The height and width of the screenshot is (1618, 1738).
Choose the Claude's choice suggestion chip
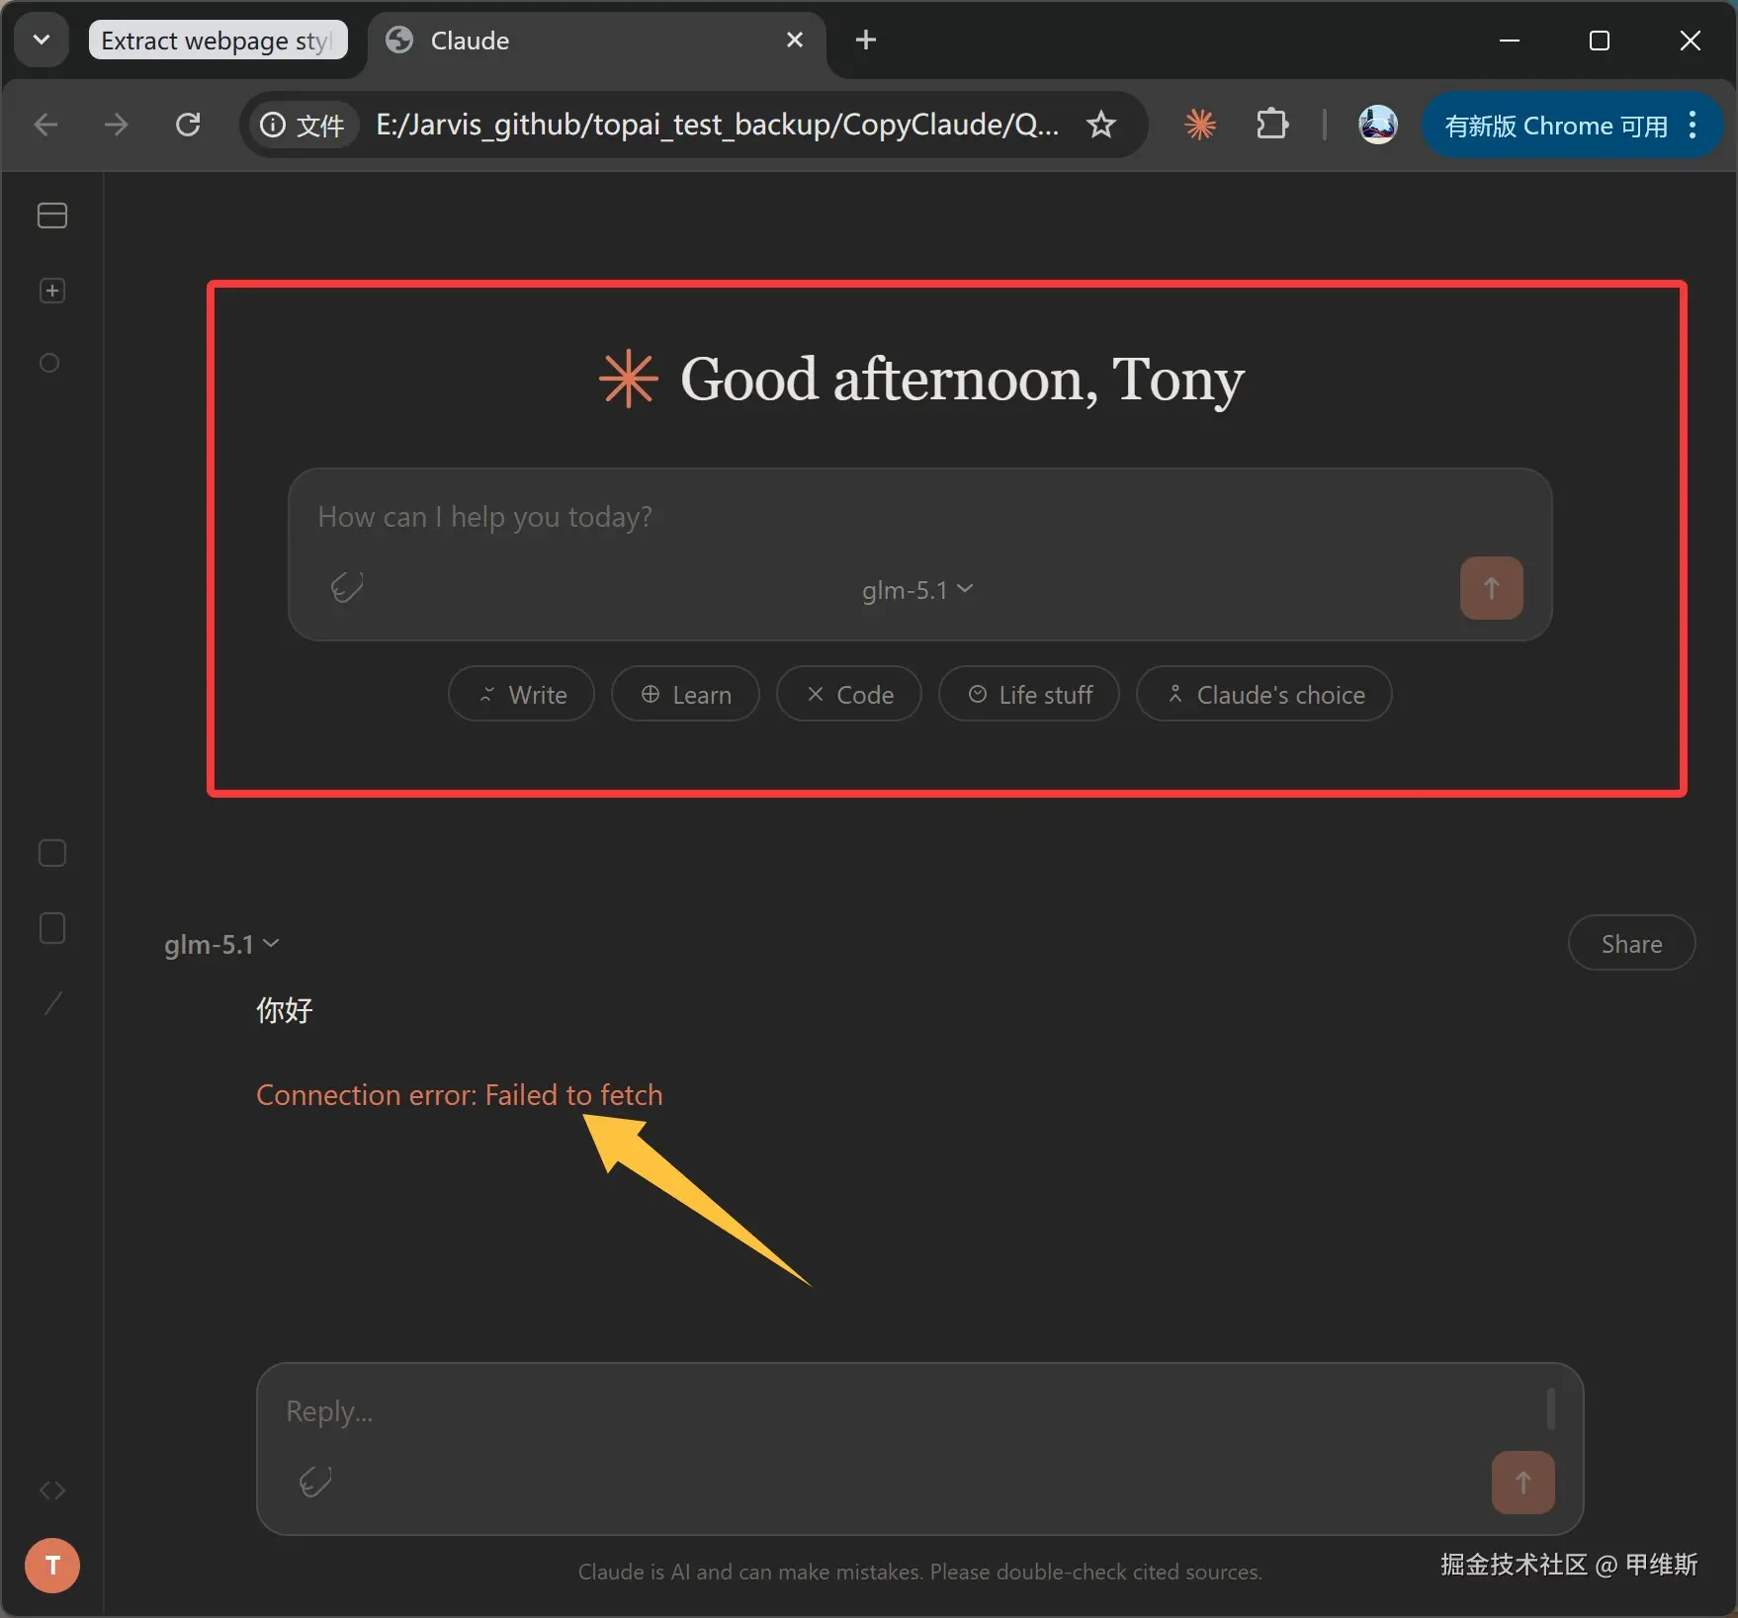point(1264,694)
